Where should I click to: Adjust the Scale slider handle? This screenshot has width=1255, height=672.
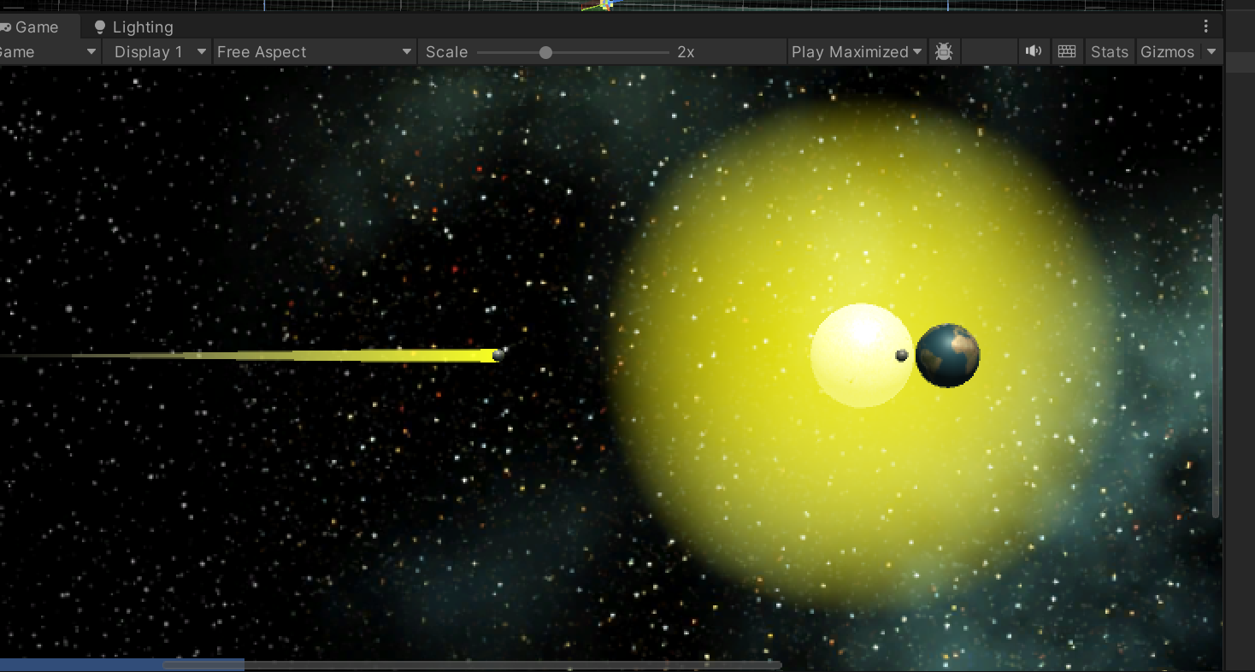pyautogui.click(x=545, y=51)
